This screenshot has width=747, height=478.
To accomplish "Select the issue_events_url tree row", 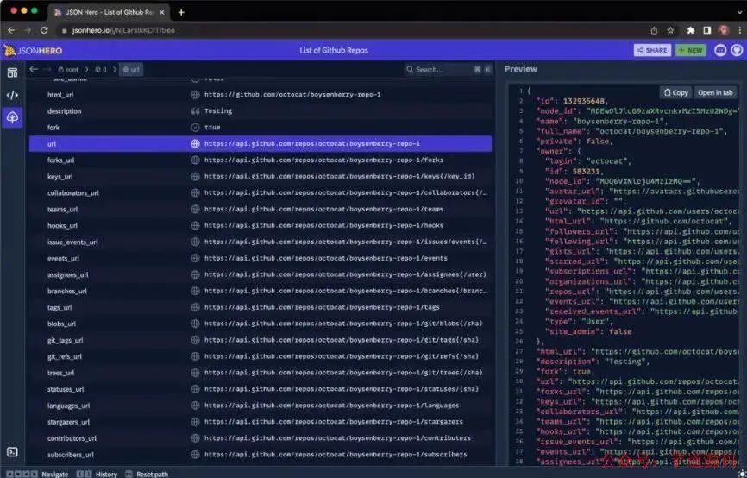I will (261, 242).
